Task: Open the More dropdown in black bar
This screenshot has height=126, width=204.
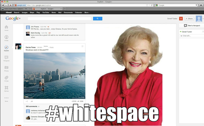Action: pos(87,12)
